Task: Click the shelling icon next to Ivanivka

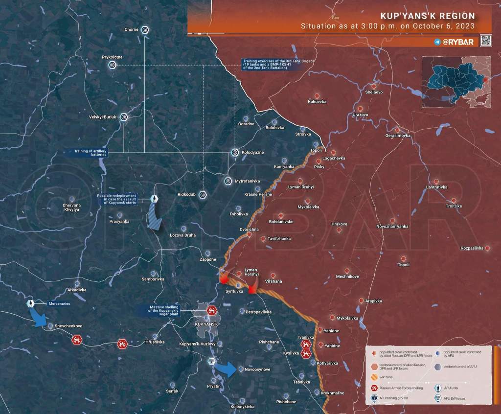Action: pyautogui.click(x=306, y=345)
